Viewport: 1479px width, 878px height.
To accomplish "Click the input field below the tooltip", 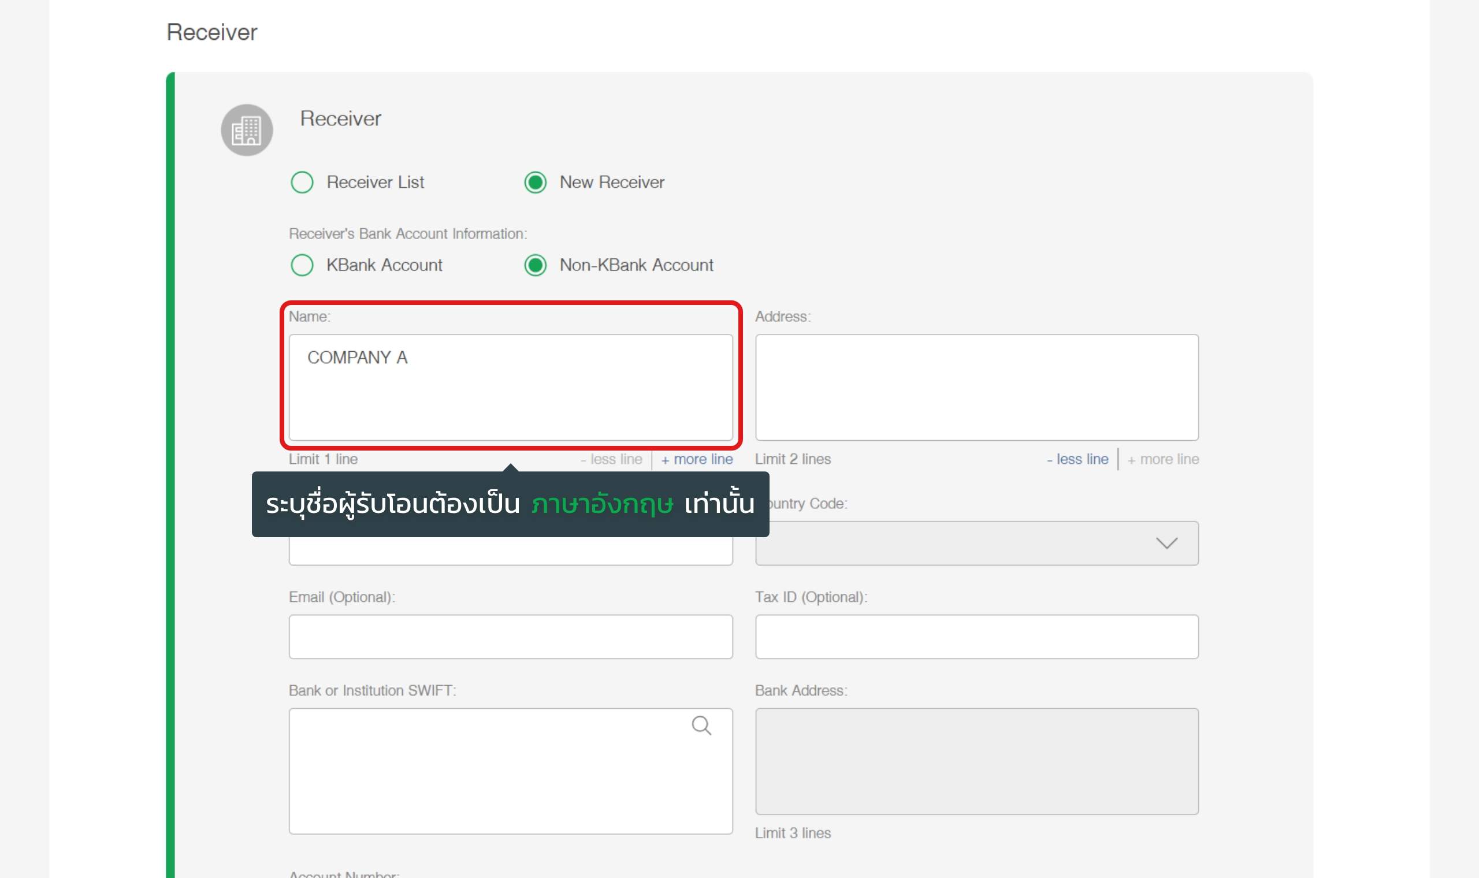I will pyautogui.click(x=511, y=552).
